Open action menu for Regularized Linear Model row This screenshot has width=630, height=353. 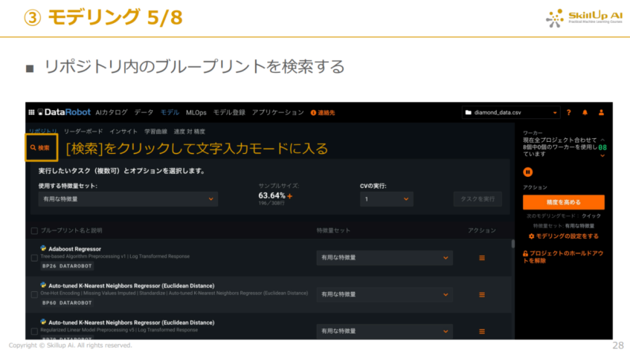click(x=482, y=331)
